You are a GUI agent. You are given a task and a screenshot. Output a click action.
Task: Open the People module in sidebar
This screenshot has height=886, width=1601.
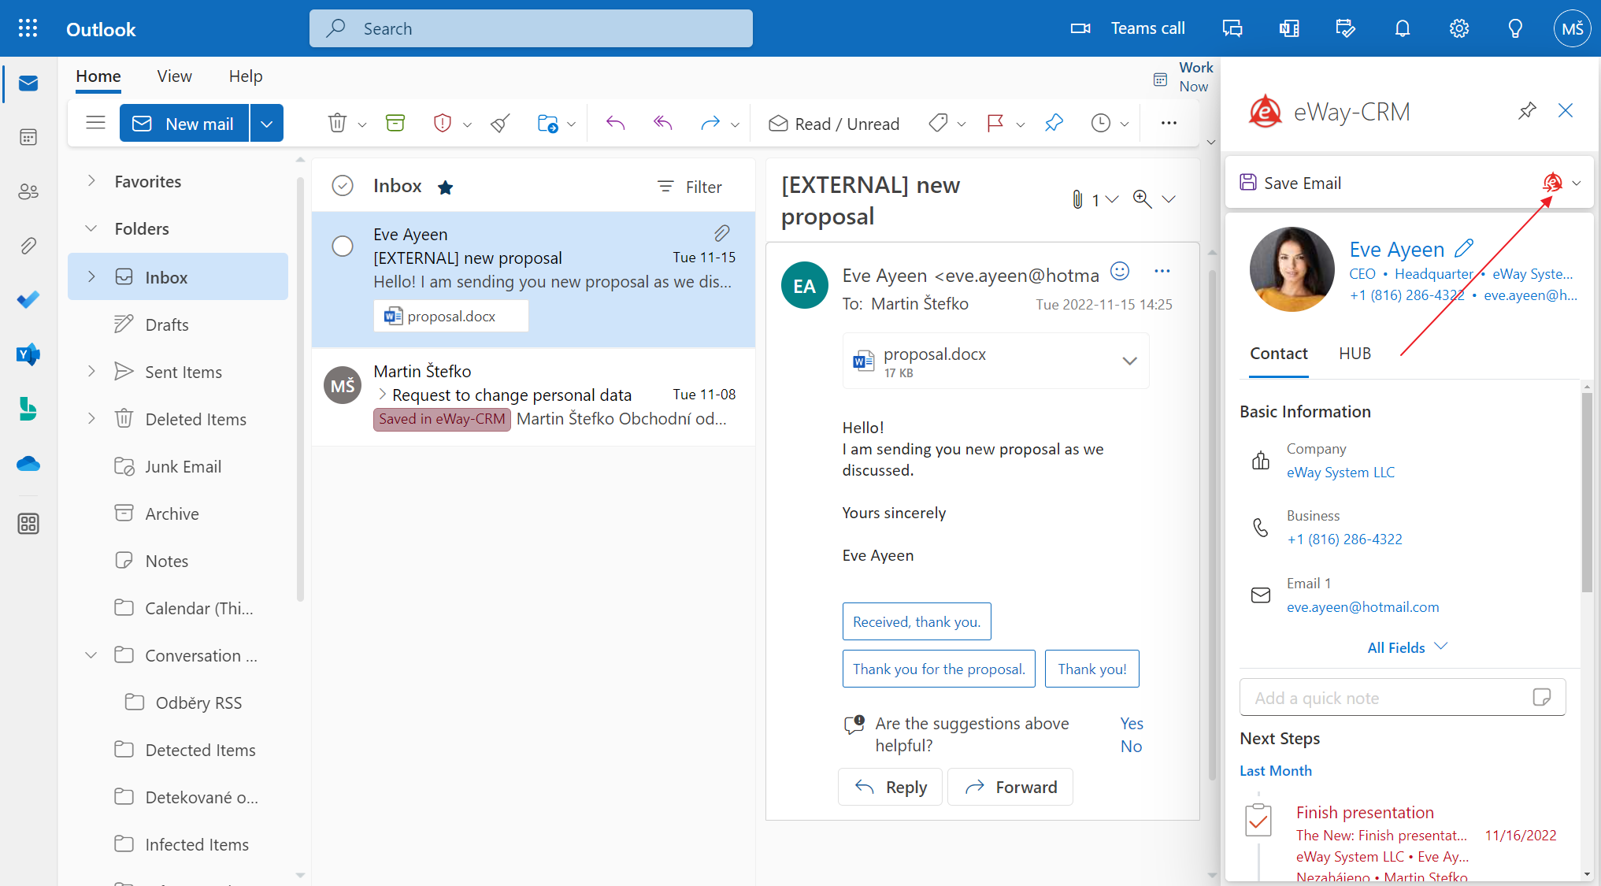tap(28, 191)
